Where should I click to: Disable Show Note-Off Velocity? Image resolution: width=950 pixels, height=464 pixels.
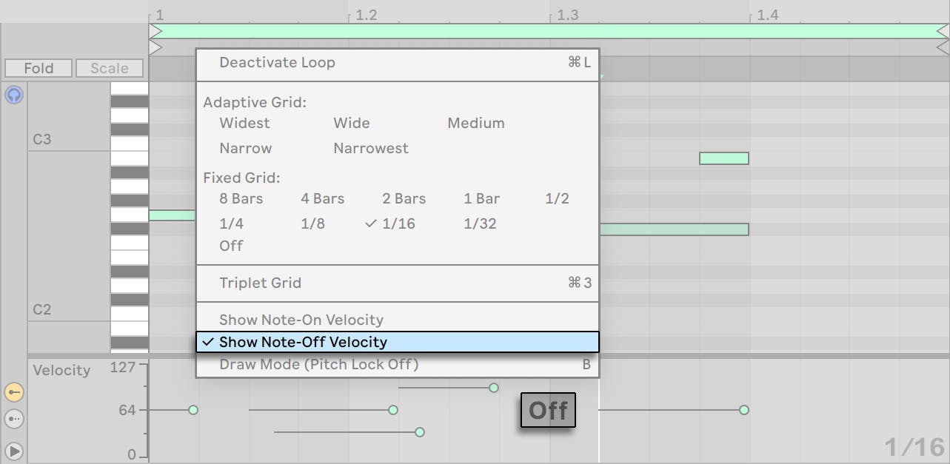(303, 342)
